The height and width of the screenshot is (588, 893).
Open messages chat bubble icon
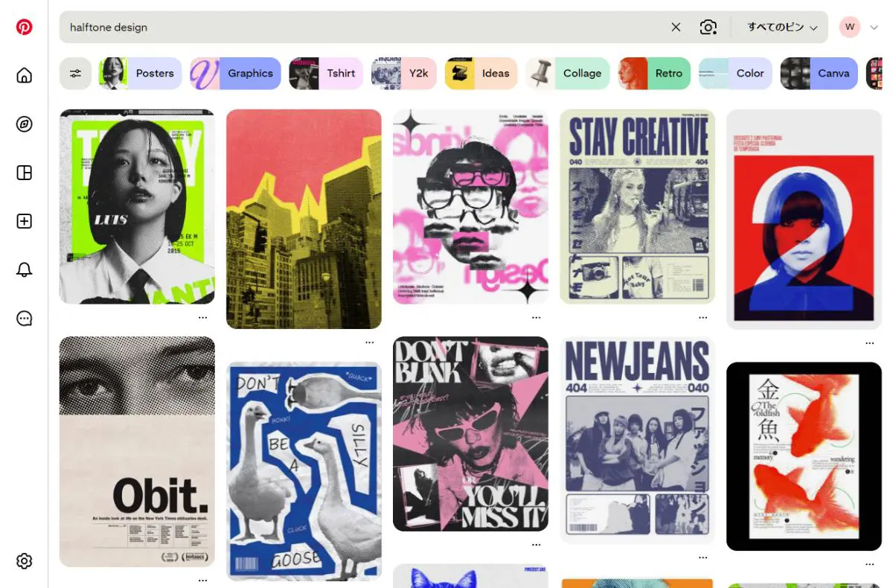click(25, 319)
